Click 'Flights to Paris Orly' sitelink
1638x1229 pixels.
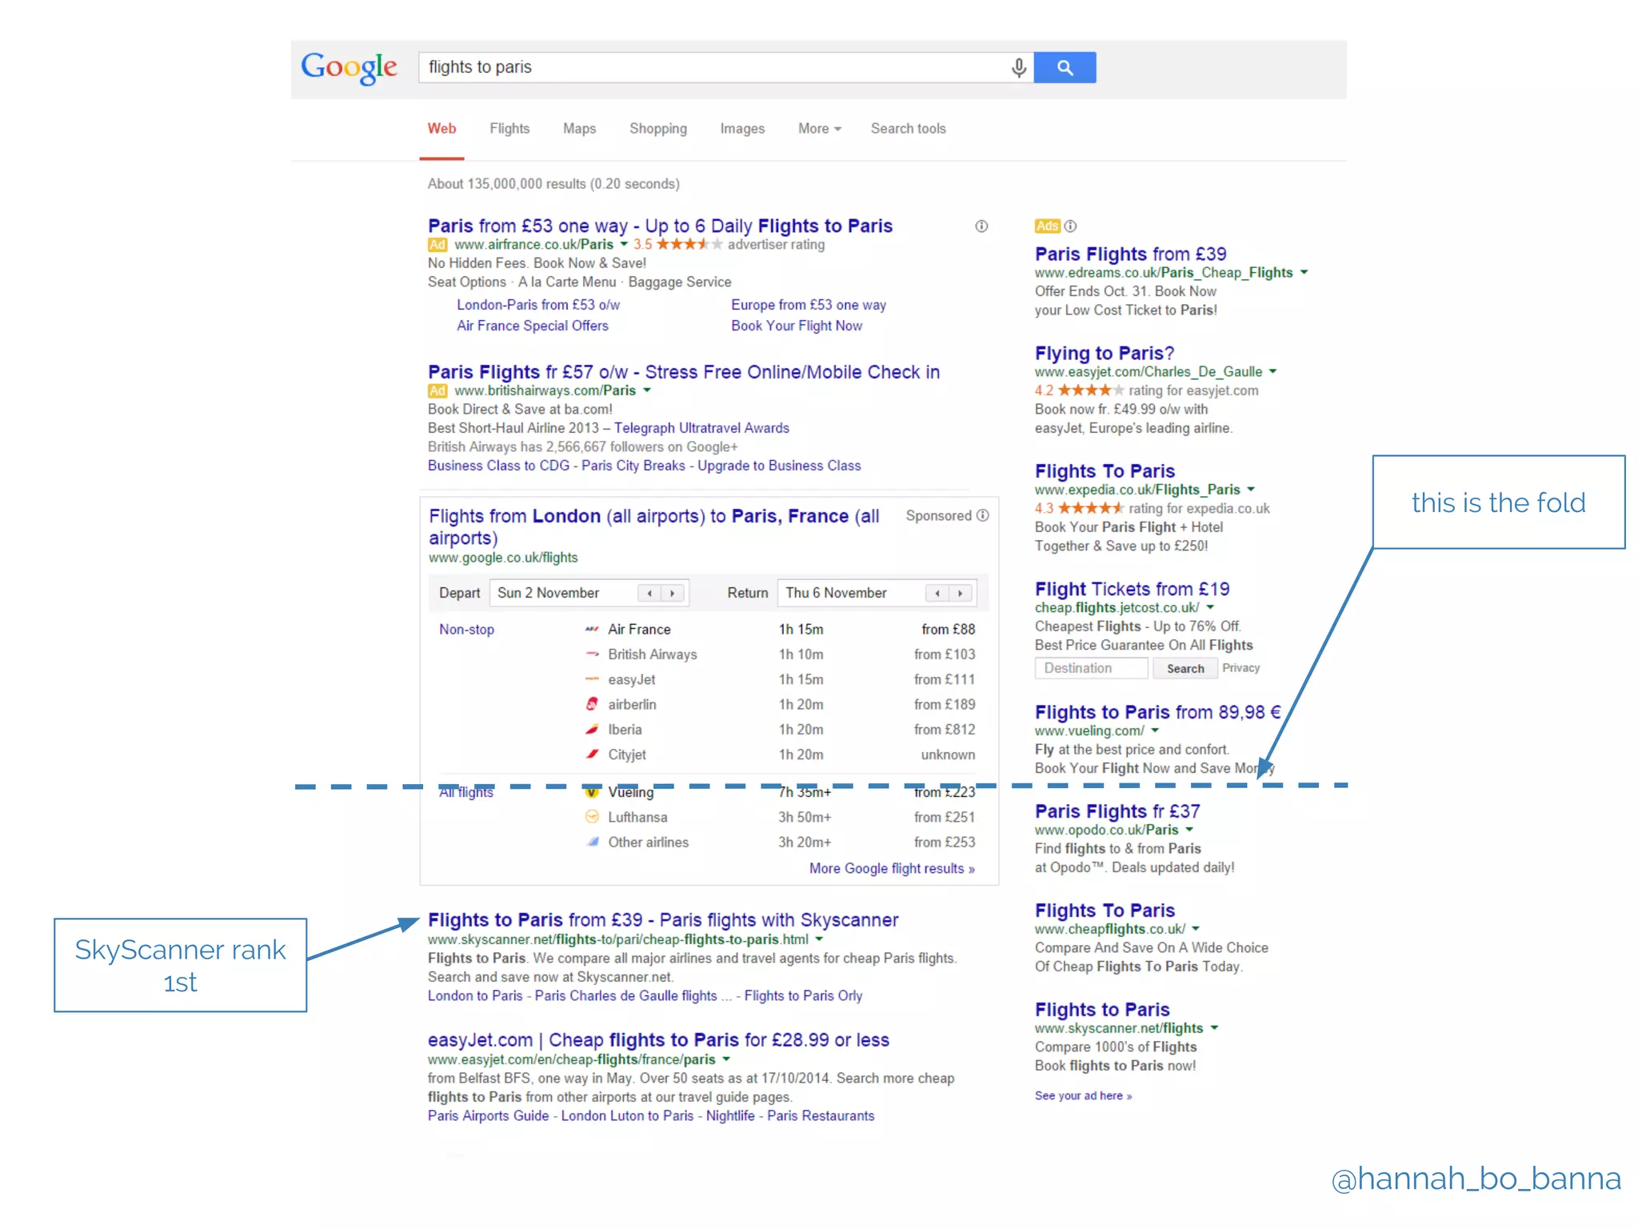point(803,996)
